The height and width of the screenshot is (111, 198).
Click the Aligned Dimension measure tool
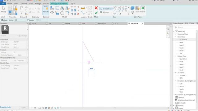tap(83, 8)
